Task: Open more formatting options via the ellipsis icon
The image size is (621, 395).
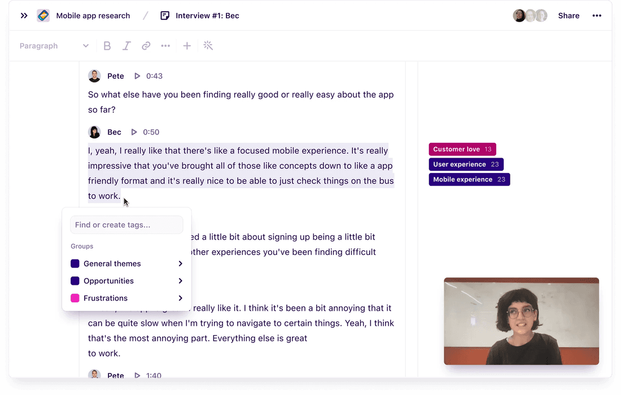Action: (x=165, y=46)
